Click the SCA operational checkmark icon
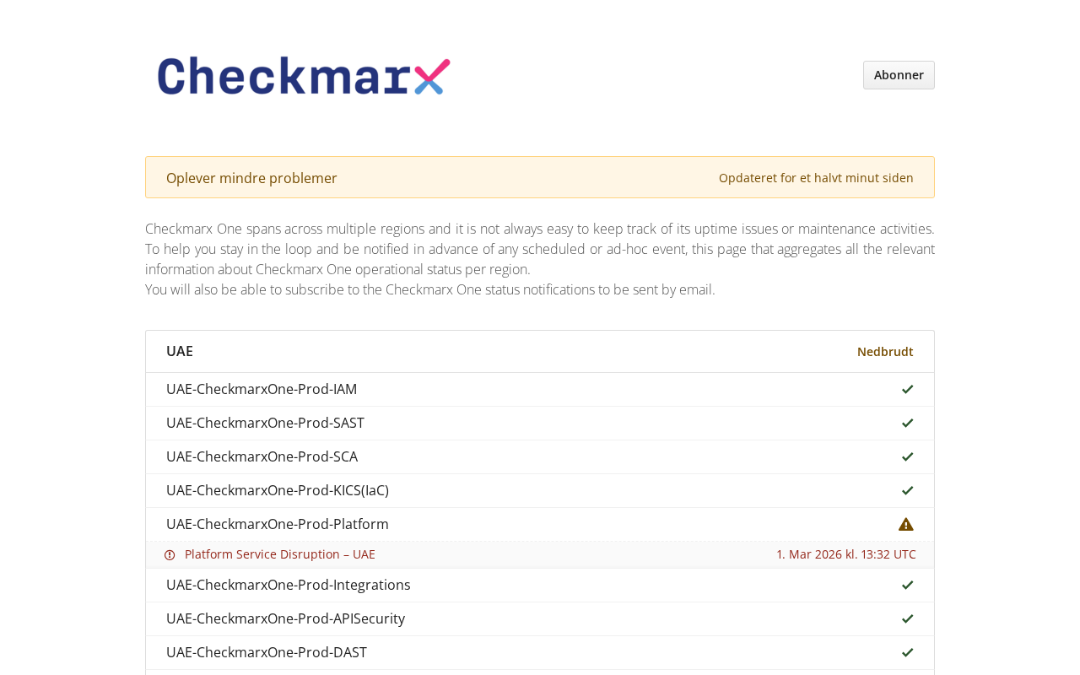 [907, 456]
